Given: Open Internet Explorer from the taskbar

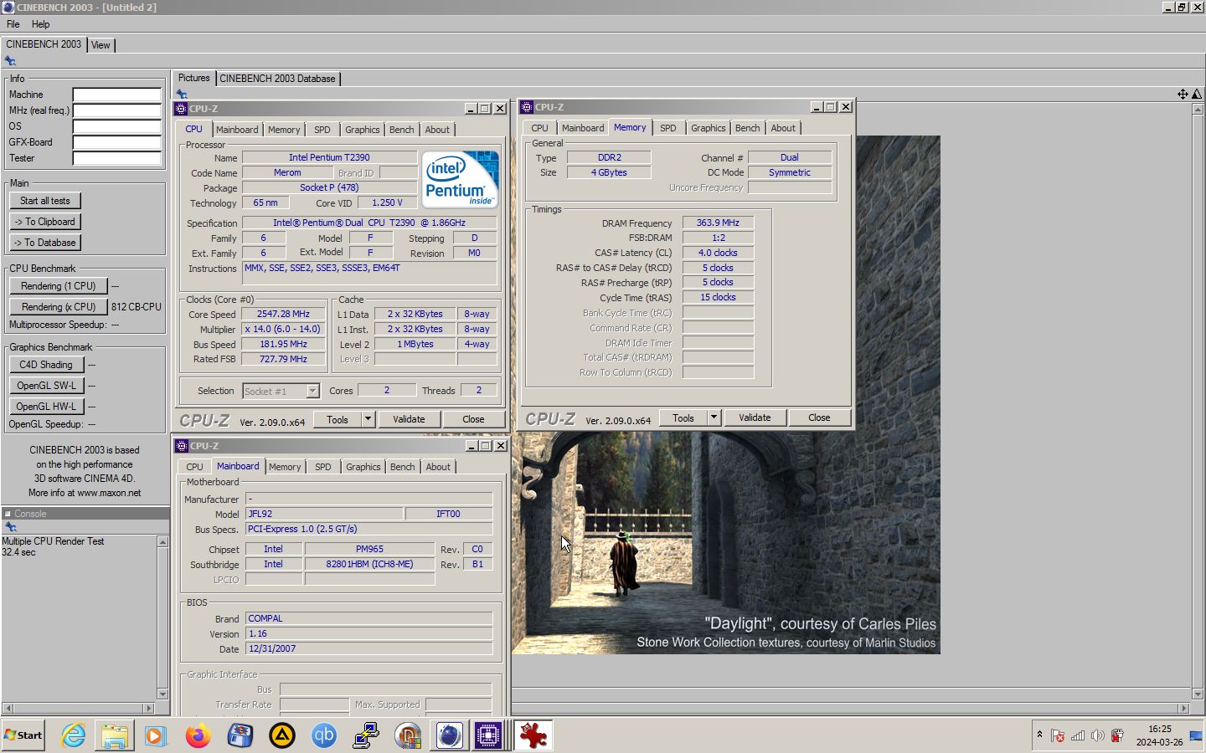Looking at the screenshot, I should point(74,735).
